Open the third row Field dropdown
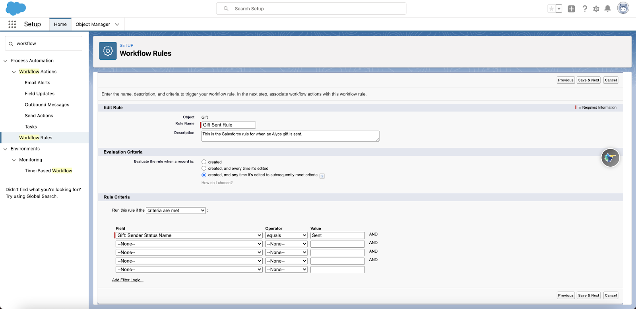Image resolution: width=636 pixels, height=309 pixels. click(189, 253)
